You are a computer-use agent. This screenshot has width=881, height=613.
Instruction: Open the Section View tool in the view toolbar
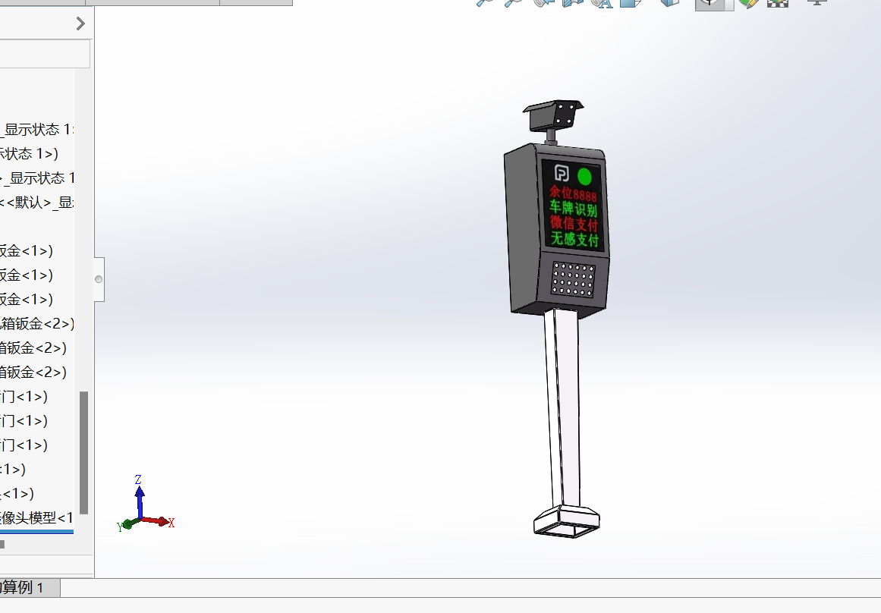point(573,3)
